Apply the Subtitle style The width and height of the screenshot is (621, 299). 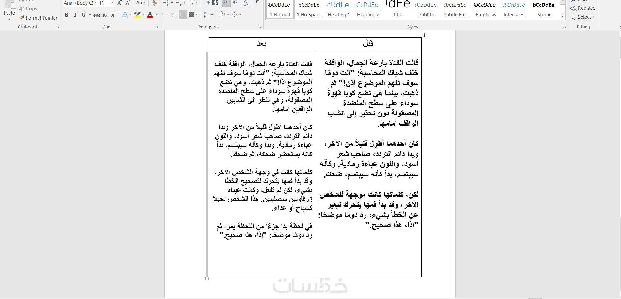tap(427, 9)
